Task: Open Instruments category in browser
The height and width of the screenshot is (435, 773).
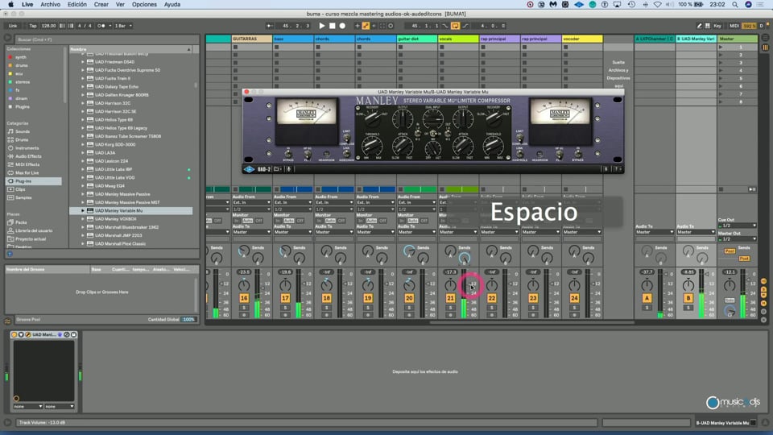Action: click(27, 148)
